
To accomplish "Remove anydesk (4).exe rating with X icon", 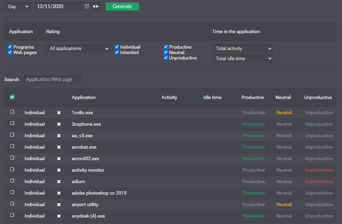I will tap(59, 216).
